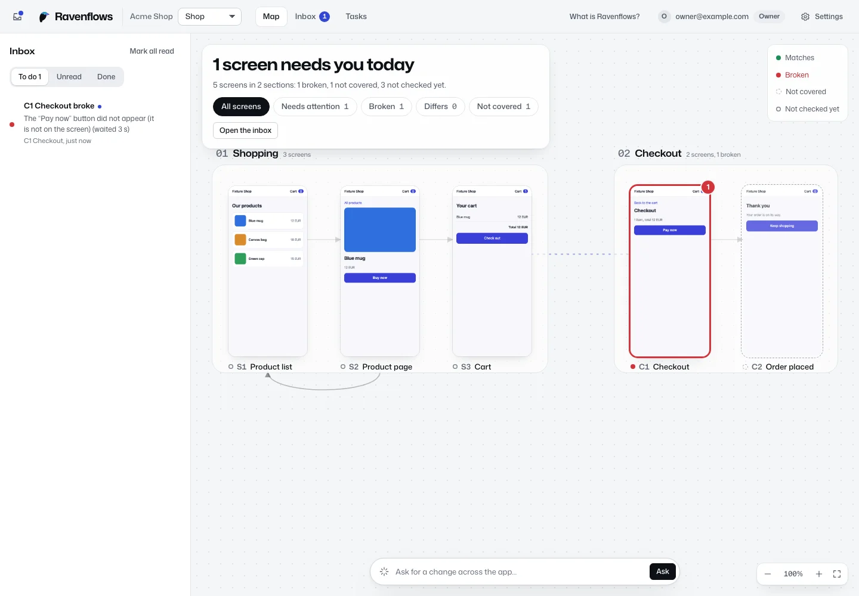Click the Ravenflows raven logo
The height and width of the screenshot is (596, 859).
[x=44, y=17]
